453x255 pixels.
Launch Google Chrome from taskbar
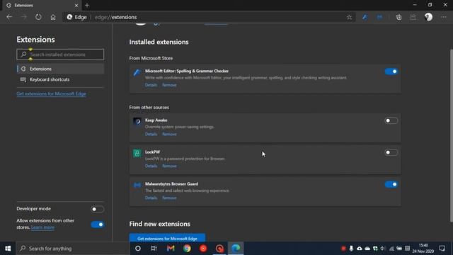tap(187, 249)
